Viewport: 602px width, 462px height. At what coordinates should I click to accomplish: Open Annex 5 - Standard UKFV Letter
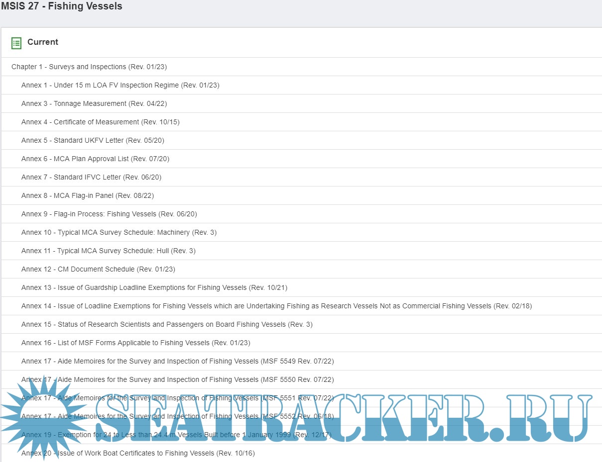pyautogui.click(x=93, y=140)
